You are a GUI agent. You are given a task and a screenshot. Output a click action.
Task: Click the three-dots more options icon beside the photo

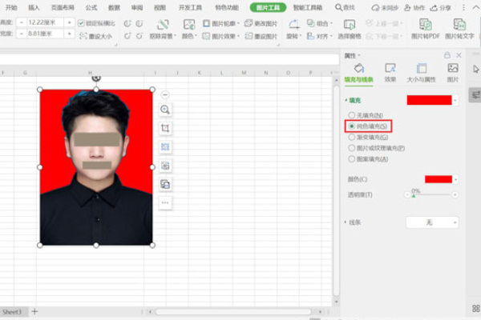165,202
